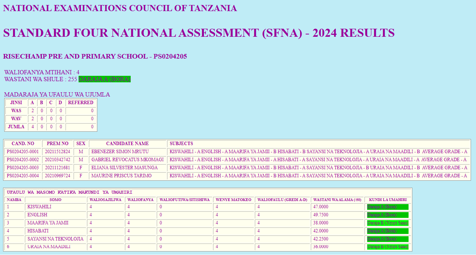Click the National Examinations Council of Tanzania heading
The height and width of the screenshot is (255, 476).
120,8
